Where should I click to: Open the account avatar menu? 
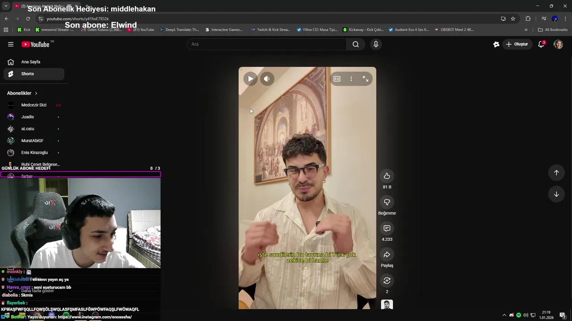point(558,44)
